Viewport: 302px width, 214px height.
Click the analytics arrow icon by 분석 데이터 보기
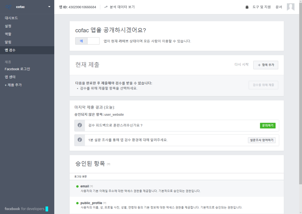coord(106,7)
